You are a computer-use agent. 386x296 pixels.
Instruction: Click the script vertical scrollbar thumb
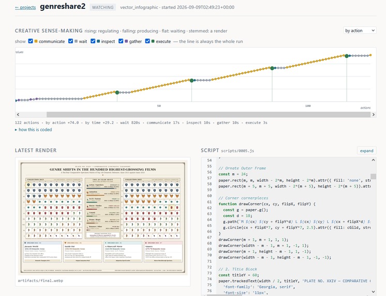(x=373, y=177)
